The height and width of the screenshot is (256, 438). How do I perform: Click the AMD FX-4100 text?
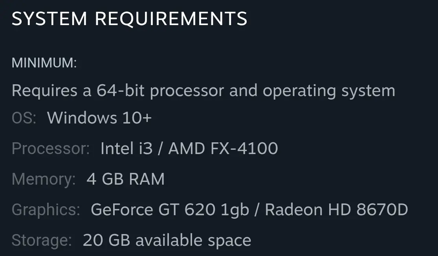tap(223, 149)
